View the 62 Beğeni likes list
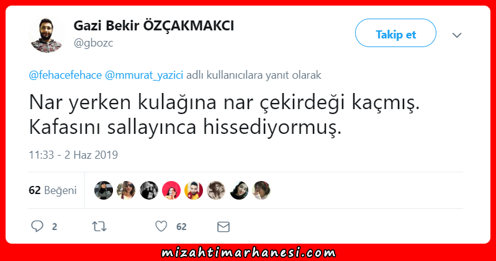 53,190
